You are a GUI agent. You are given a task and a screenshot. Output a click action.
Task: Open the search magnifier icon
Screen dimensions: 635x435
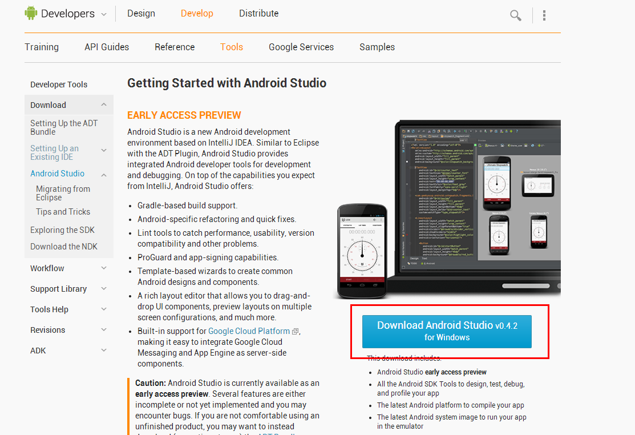coord(515,16)
